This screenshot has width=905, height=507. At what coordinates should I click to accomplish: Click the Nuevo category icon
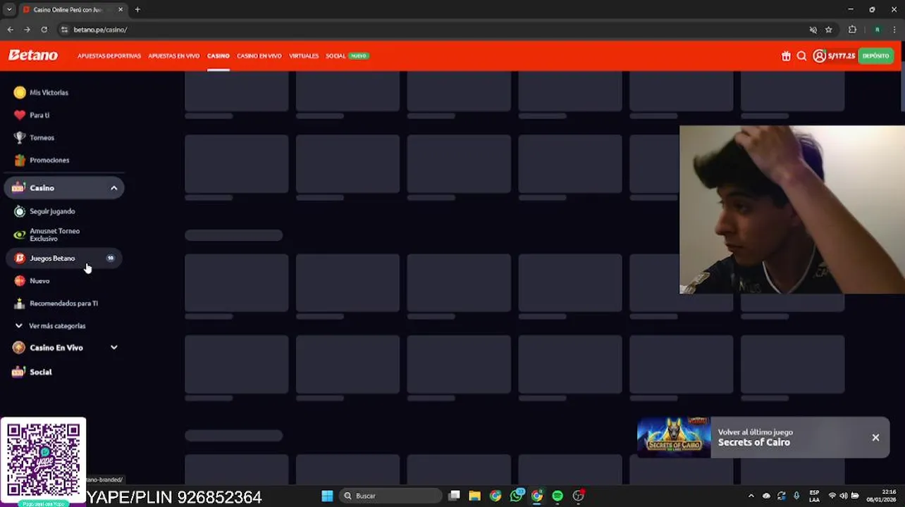click(20, 281)
